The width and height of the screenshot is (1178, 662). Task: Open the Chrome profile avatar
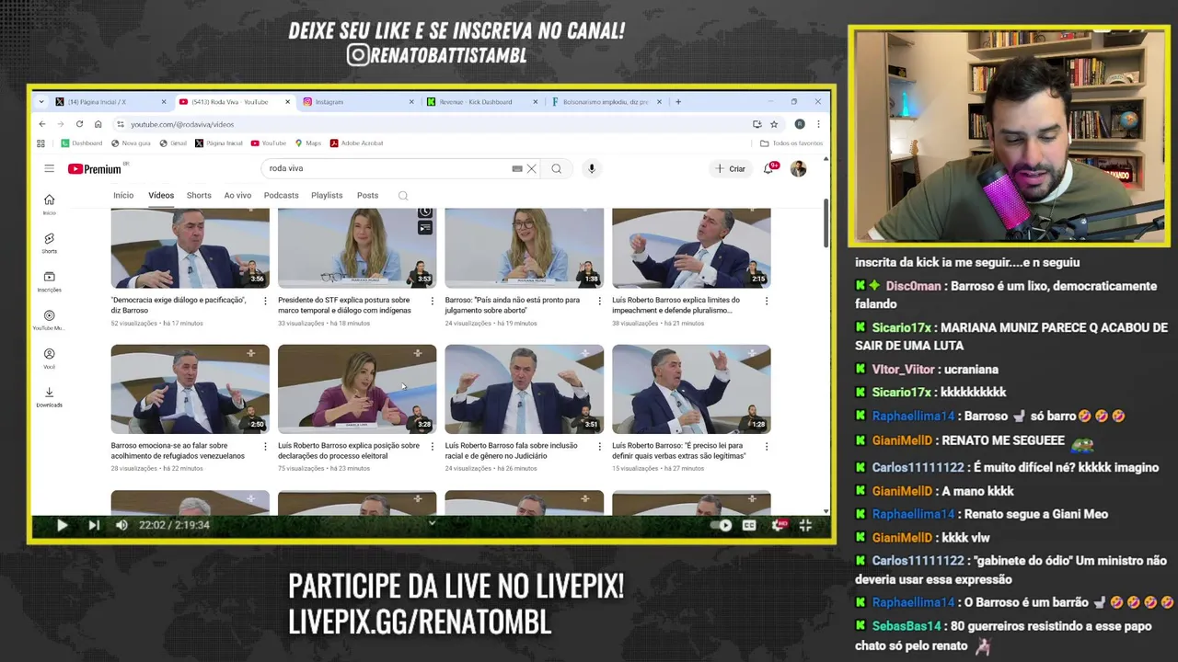[800, 124]
